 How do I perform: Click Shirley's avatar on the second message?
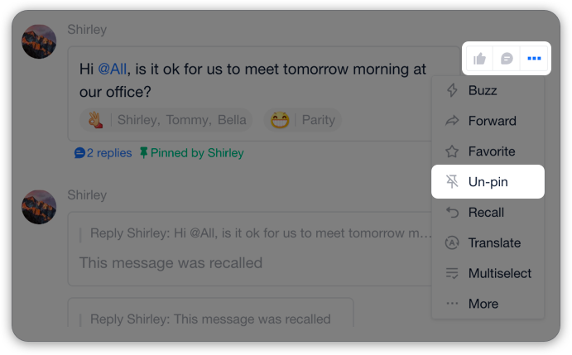pos(39,207)
